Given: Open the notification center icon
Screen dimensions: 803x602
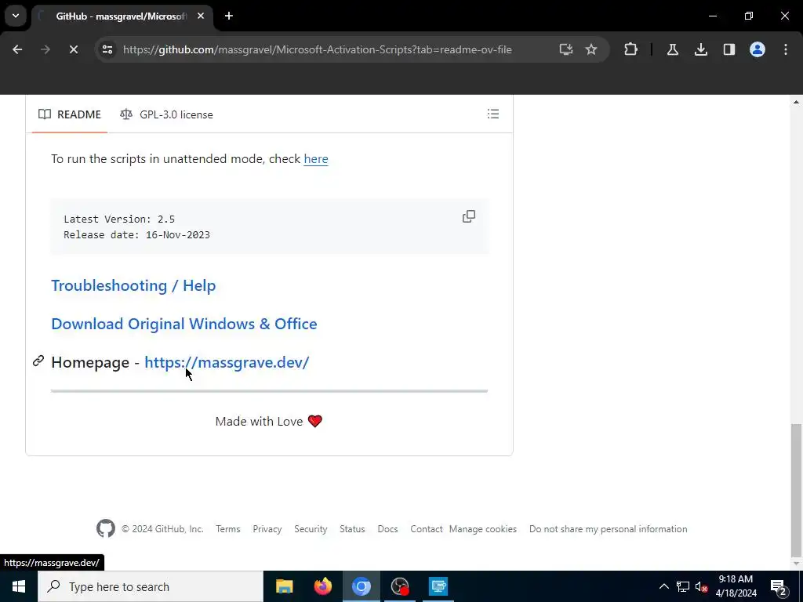Looking at the screenshot, I should click(x=779, y=586).
